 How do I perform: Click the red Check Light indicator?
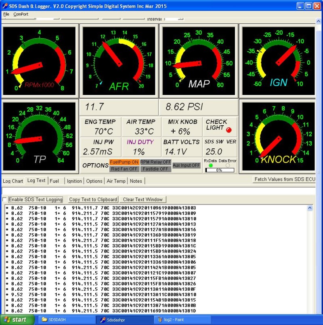pos(229,130)
